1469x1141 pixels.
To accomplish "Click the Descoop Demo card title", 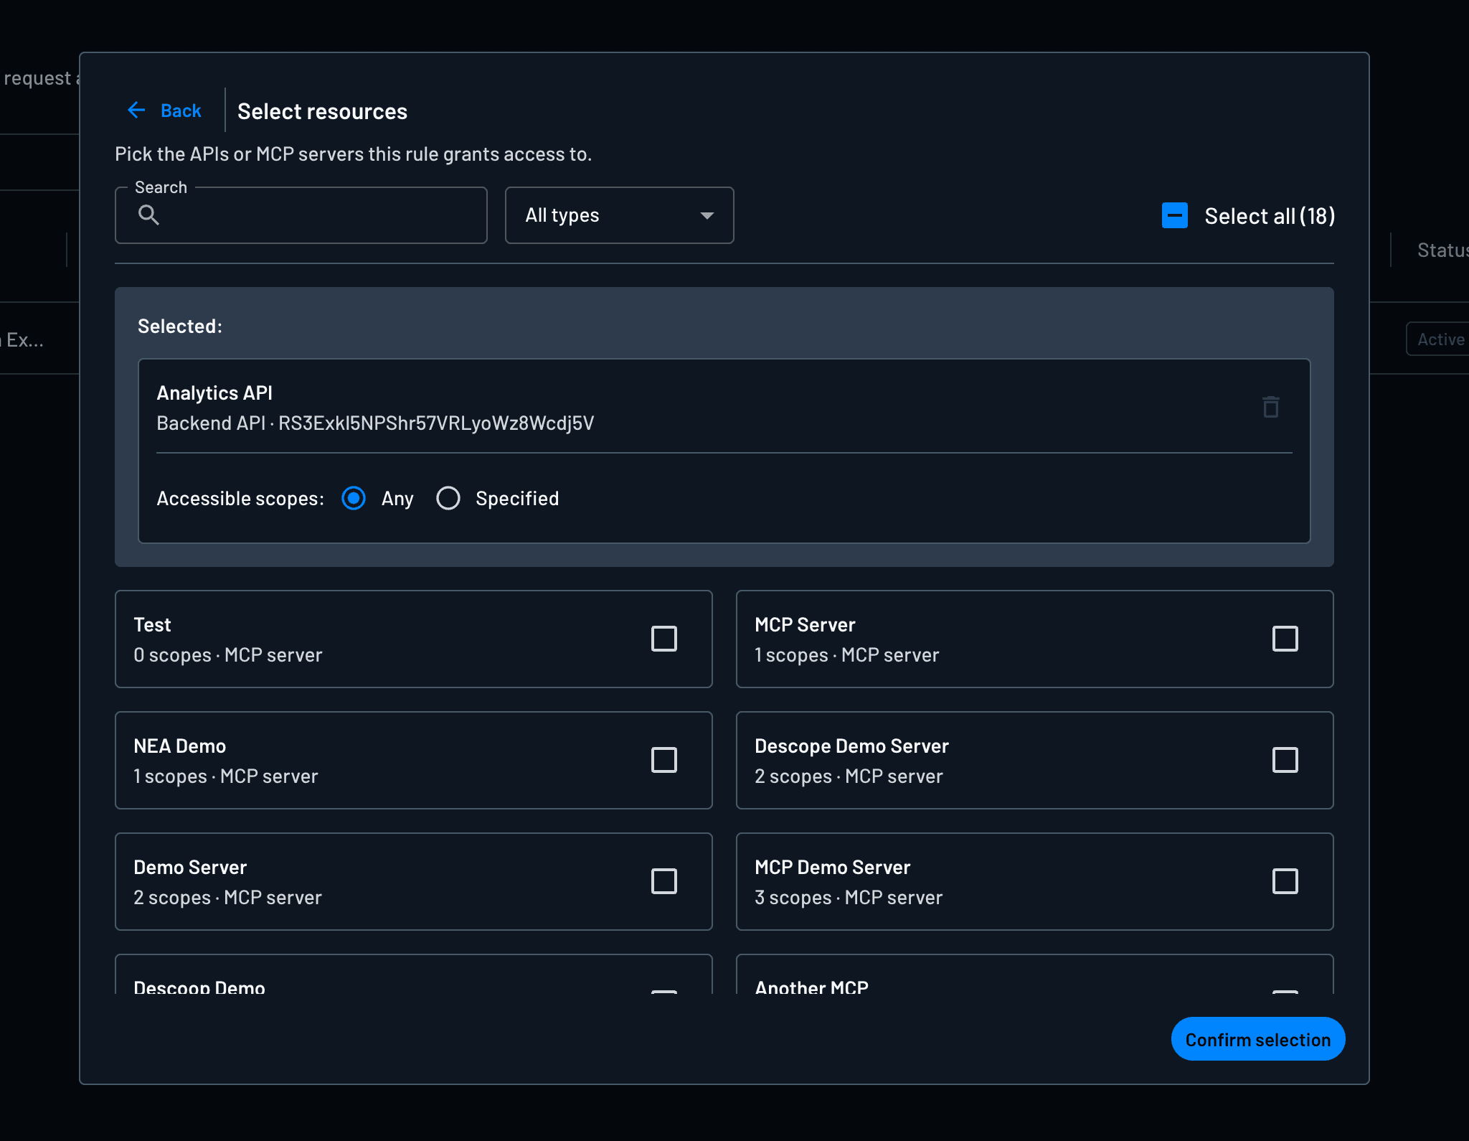I will [199, 987].
